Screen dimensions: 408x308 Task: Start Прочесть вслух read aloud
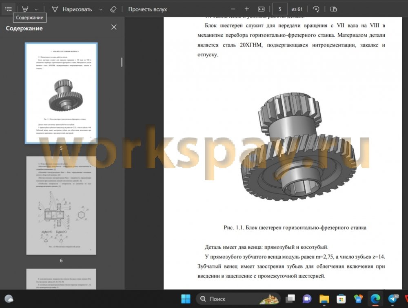(x=148, y=9)
